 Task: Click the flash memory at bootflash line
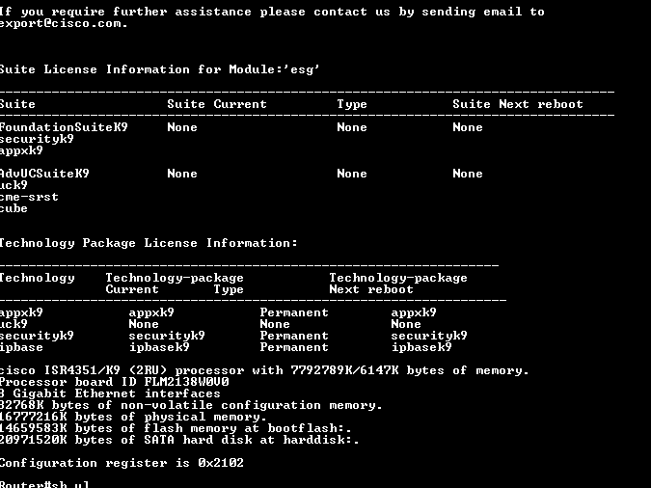pos(178,428)
